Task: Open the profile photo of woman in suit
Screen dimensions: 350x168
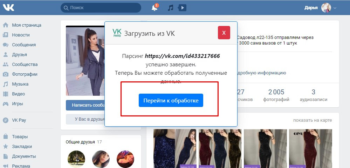Action: [85, 60]
